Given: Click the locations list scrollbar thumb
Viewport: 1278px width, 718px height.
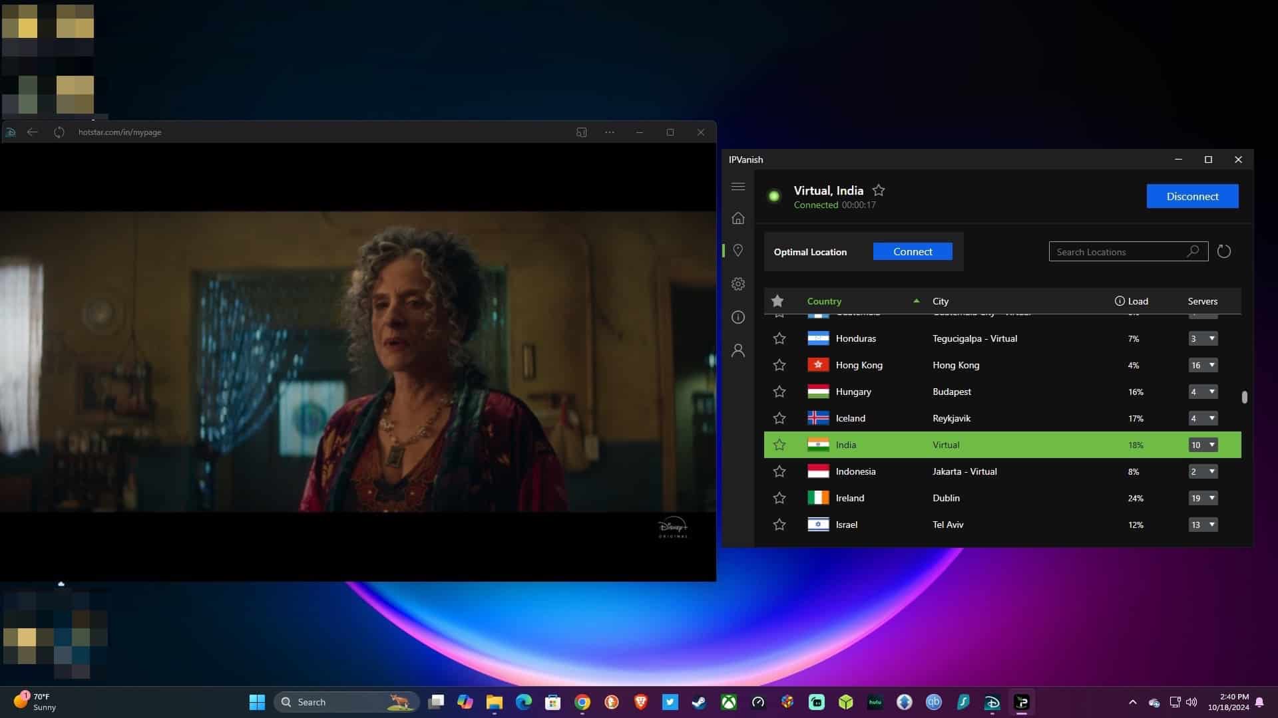Looking at the screenshot, I should 1244,397.
